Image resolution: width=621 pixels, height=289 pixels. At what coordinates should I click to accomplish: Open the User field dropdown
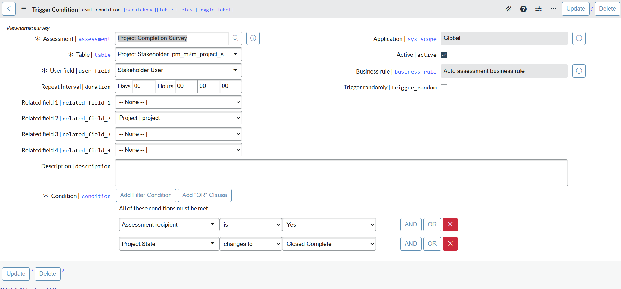[178, 70]
